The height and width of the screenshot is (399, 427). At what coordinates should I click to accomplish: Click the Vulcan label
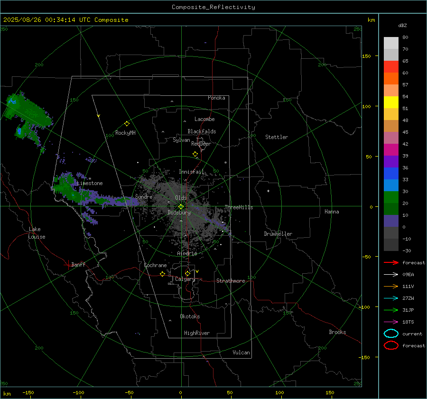point(241,353)
